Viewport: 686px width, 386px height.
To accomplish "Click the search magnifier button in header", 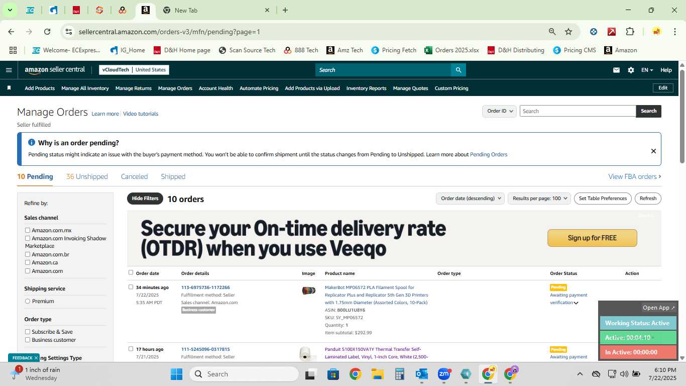I will 458,70.
